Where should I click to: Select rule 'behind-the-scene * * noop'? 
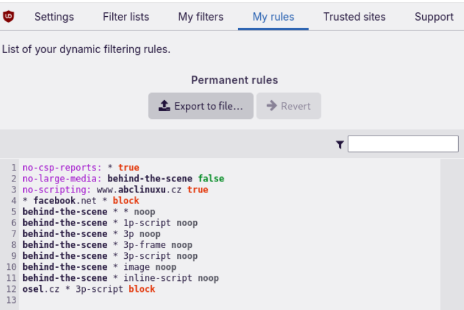point(89,212)
